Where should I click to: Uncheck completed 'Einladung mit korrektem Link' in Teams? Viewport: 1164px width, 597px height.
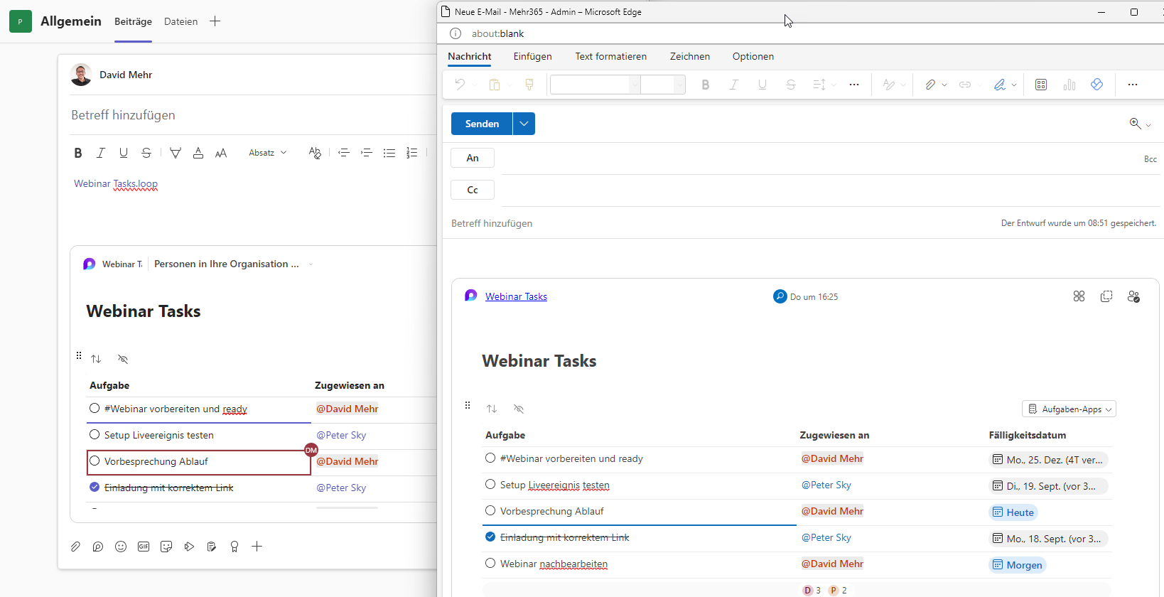click(x=95, y=487)
